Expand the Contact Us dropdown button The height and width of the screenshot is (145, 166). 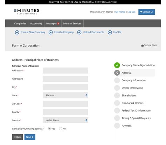[x=147, y=12]
